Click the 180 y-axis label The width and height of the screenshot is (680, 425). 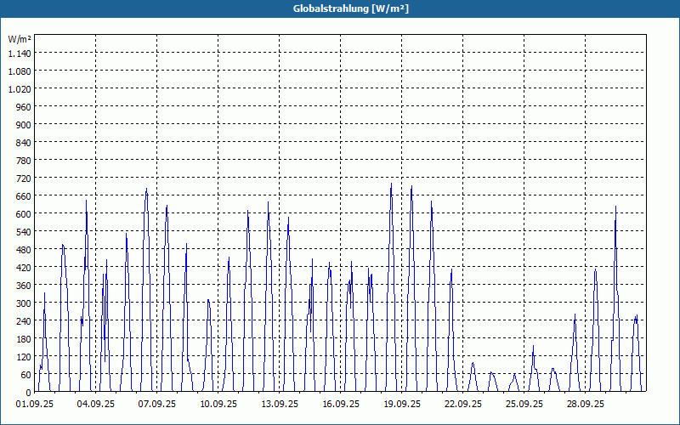click(24, 338)
